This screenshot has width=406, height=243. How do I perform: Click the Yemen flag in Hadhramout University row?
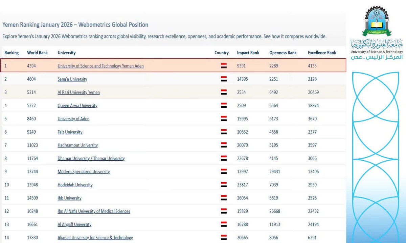(224, 145)
